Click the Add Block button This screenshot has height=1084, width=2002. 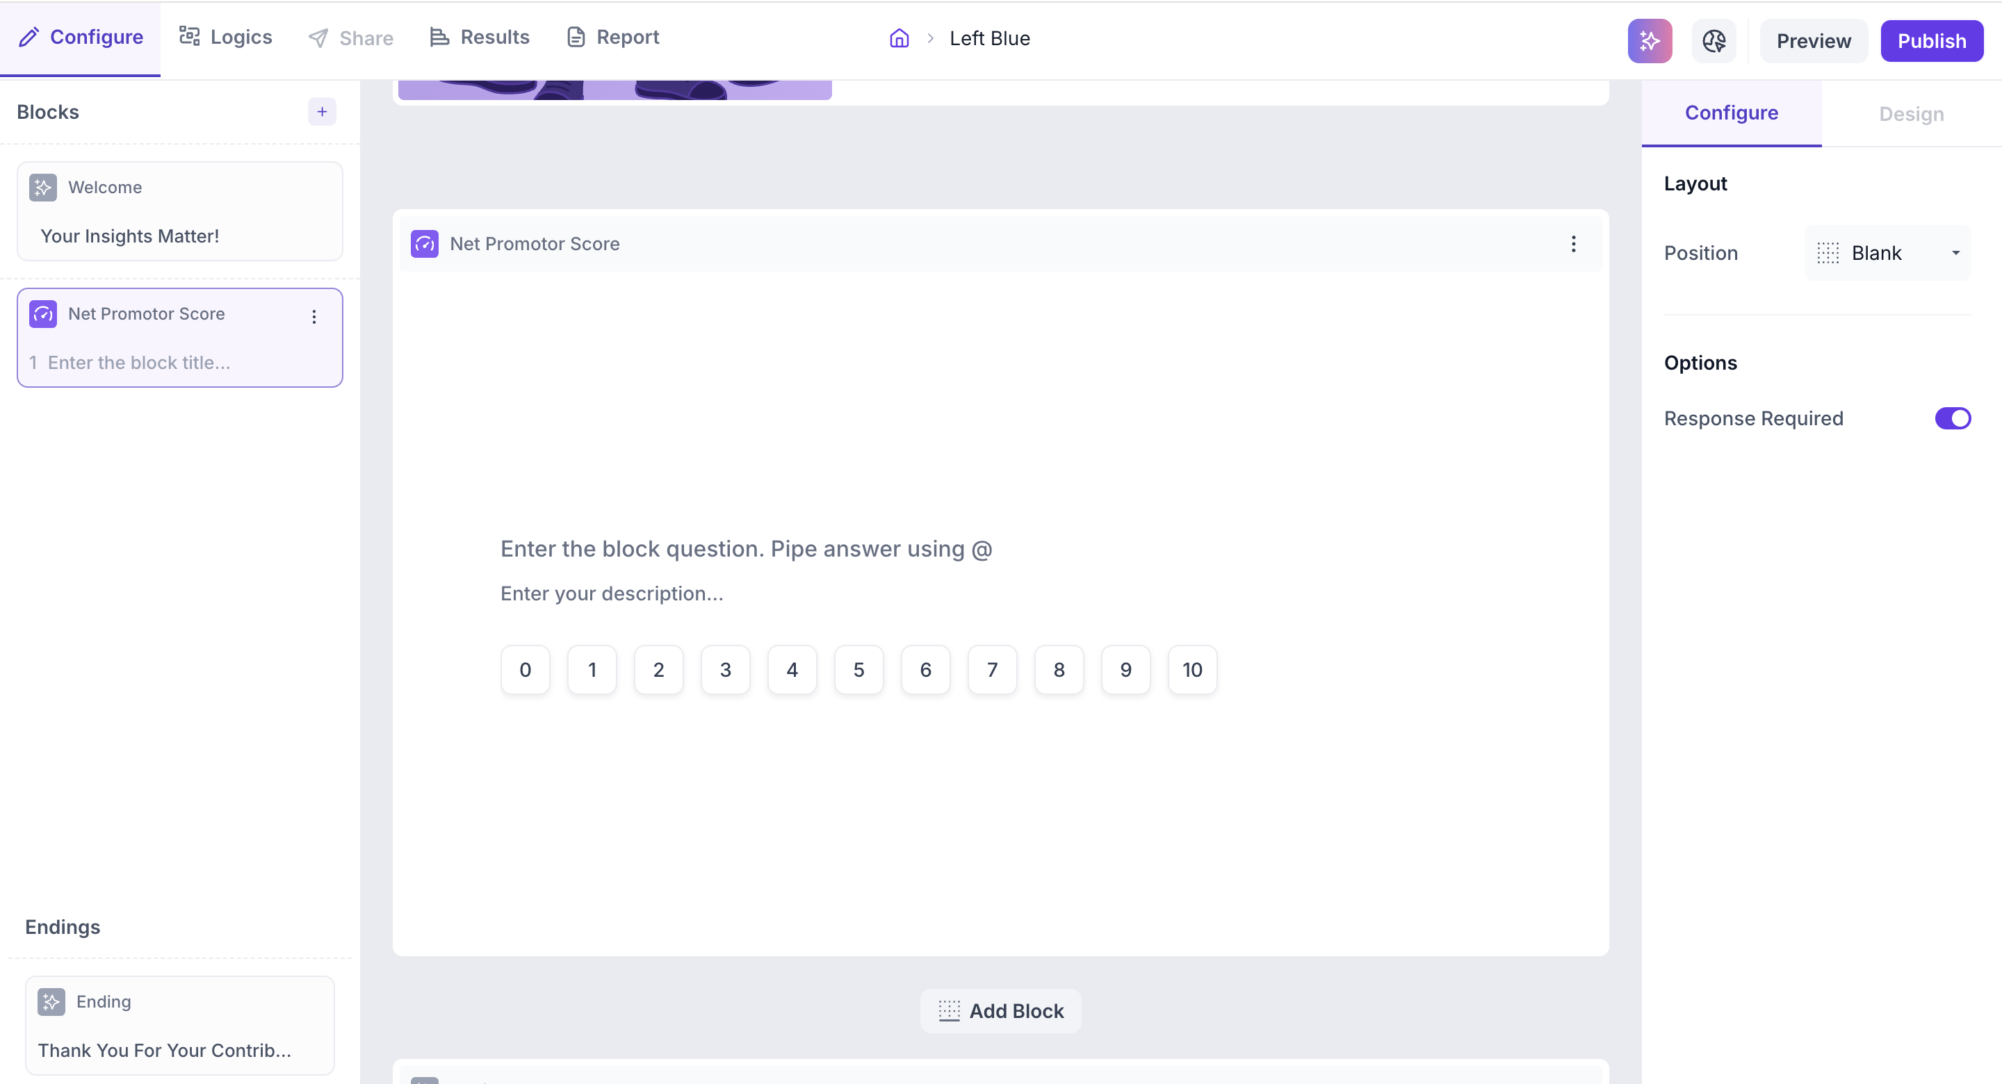[x=1000, y=1011]
